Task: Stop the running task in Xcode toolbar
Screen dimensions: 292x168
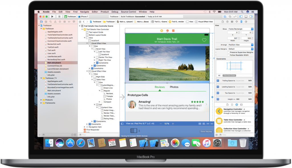Action: pos(59,17)
